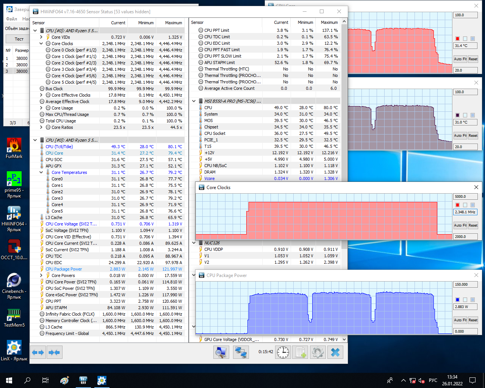Viewport: 485px width, 388px height.
Task: Open the prime95 desktop shortcut
Action: pyautogui.click(x=14, y=185)
